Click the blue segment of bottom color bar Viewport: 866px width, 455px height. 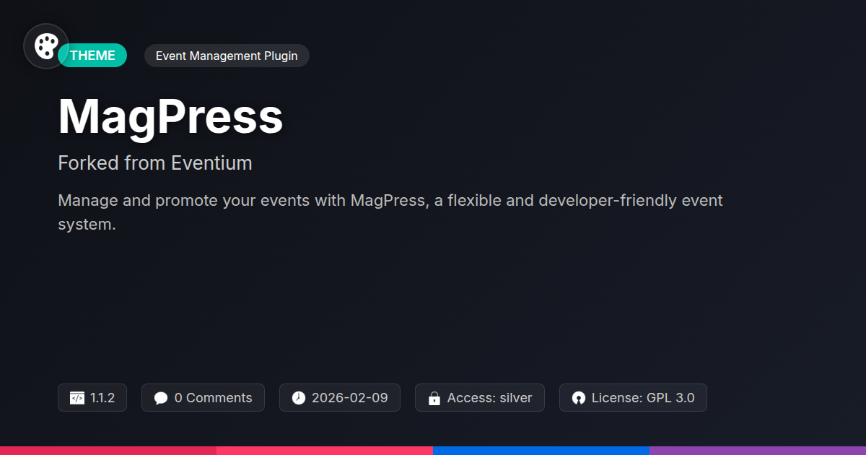tap(541, 451)
